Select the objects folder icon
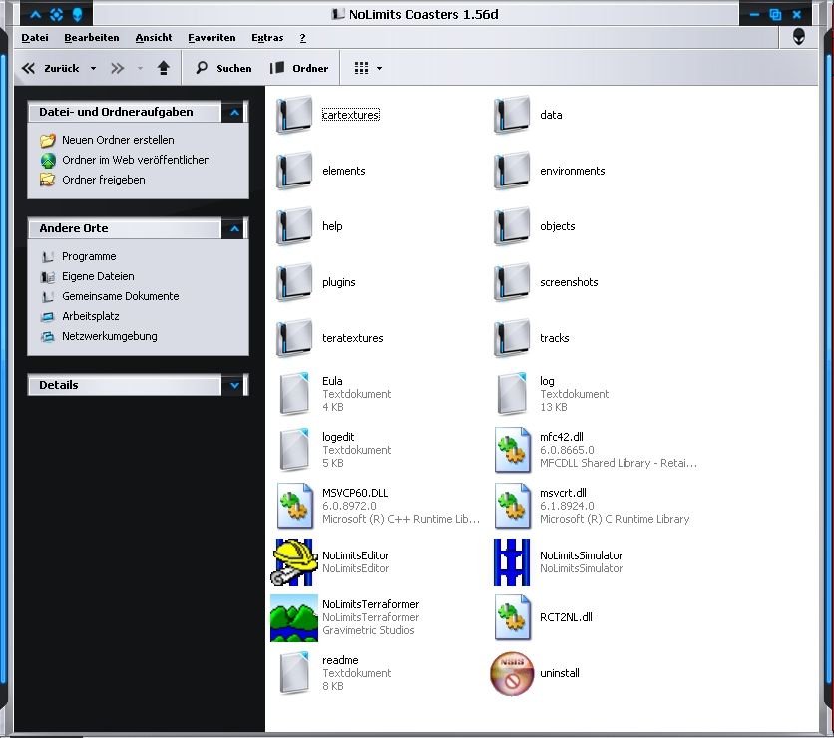834x738 pixels. (512, 226)
